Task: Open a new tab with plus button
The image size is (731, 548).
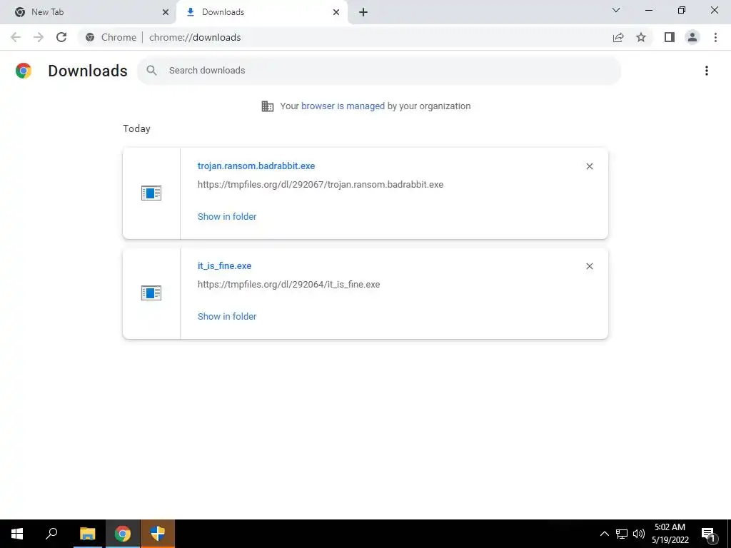Action: click(363, 12)
